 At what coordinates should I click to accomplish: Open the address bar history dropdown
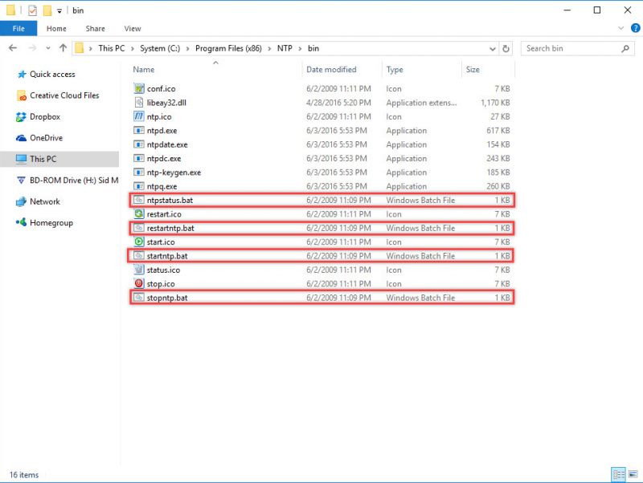point(491,48)
